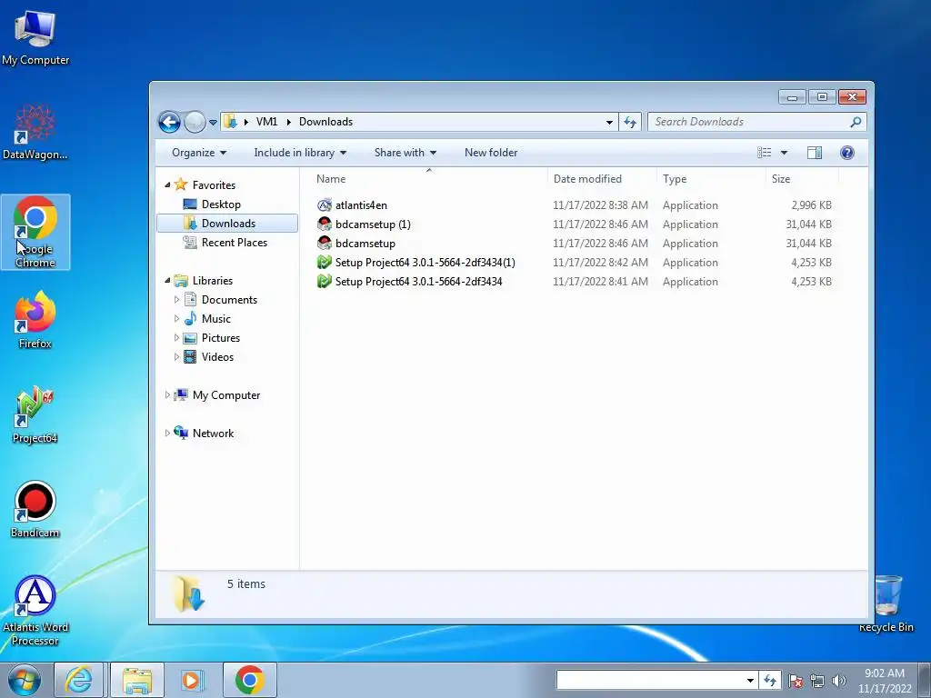Go back with the Explorer back arrow

pos(169,123)
